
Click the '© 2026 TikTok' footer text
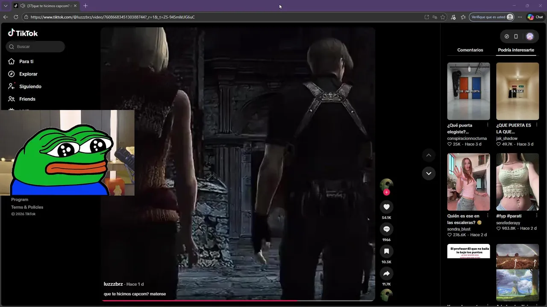[x=24, y=214]
